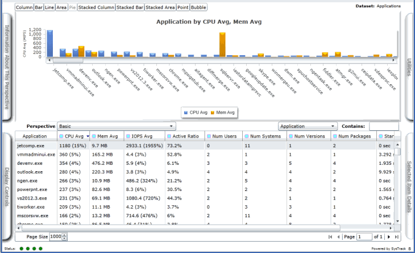Click the chart horizontal scrollbar thumb

pyautogui.click(x=68, y=60)
